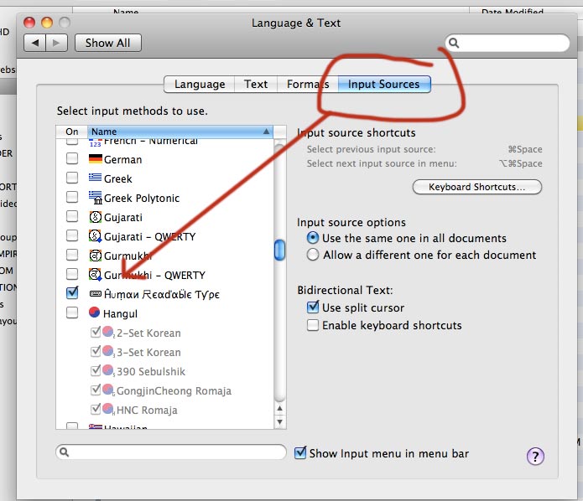
Task: Disable Use split cursor option
Action: coord(313,307)
